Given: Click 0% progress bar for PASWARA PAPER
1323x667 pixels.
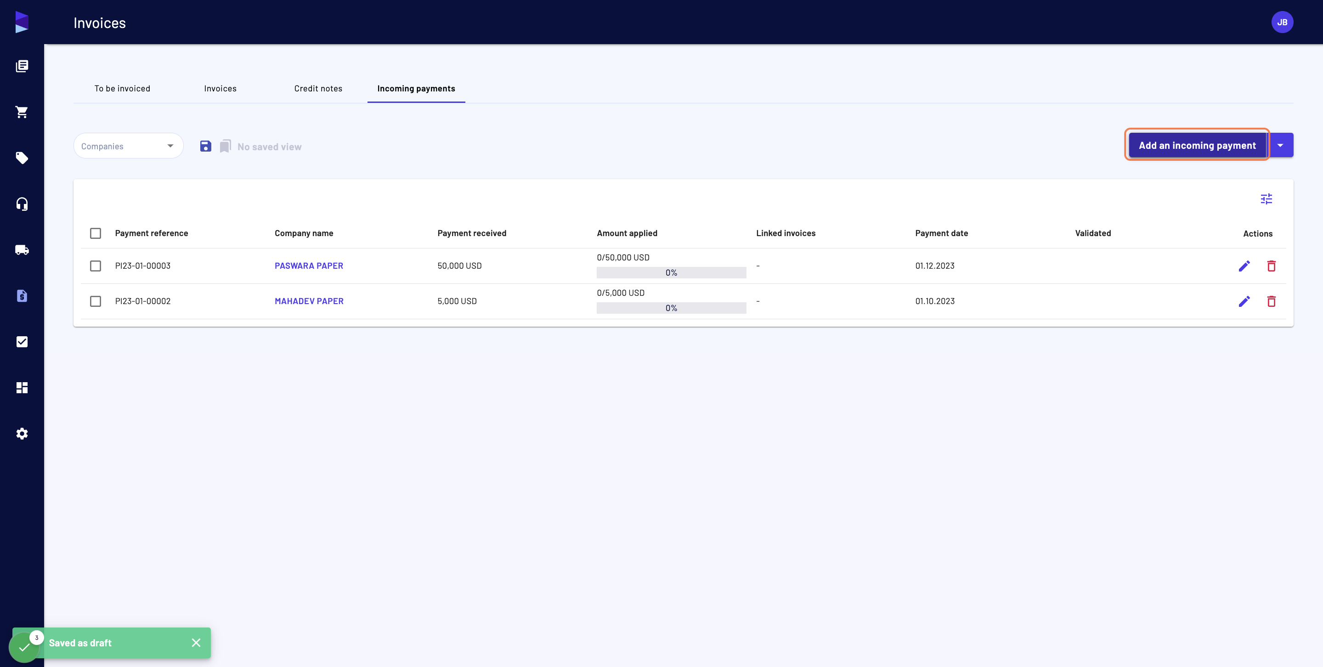Looking at the screenshot, I should coord(671,273).
